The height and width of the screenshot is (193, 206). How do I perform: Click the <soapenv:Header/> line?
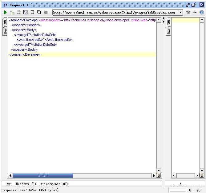(26, 25)
